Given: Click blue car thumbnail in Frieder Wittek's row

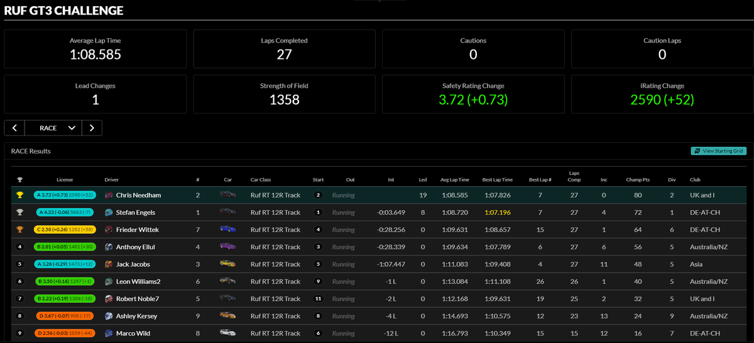Looking at the screenshot, I should (228, 230).
